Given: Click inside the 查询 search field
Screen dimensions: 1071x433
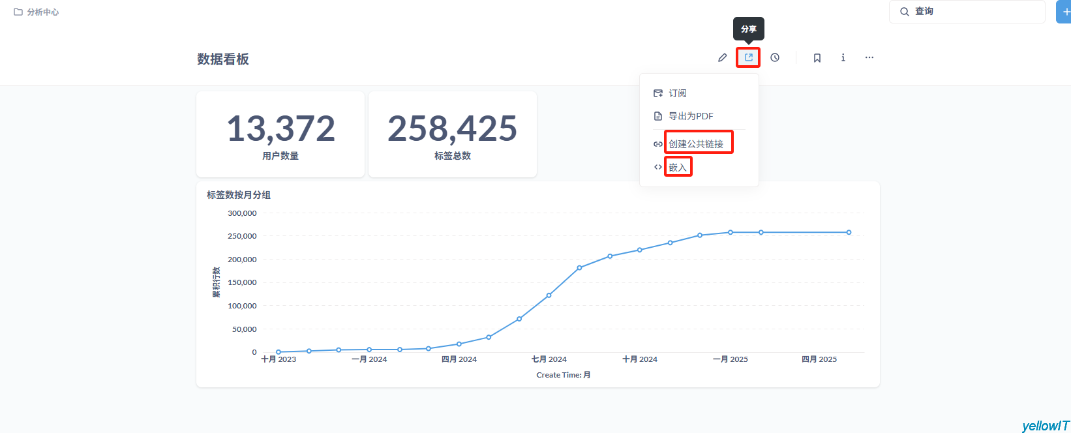Looking at the screenshot, I should (972, 12).
